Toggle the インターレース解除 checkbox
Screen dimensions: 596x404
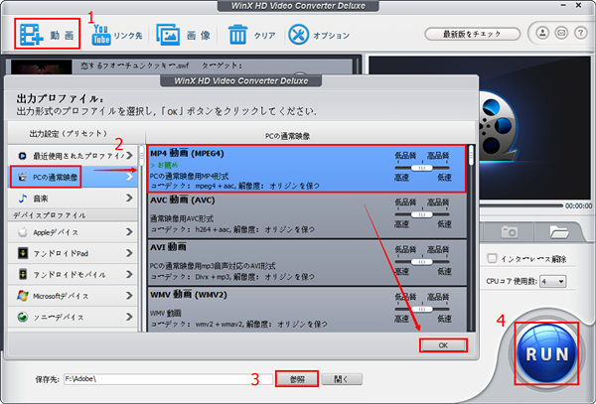pyautogui.click(x=493, y=259)
